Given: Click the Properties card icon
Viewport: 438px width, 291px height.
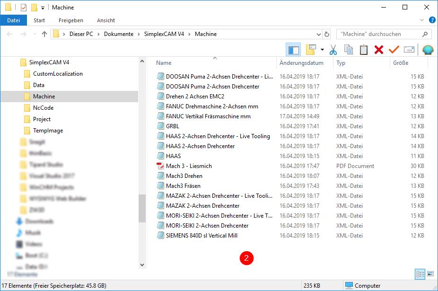Looking at the screenshot, I should coord(409,50).
